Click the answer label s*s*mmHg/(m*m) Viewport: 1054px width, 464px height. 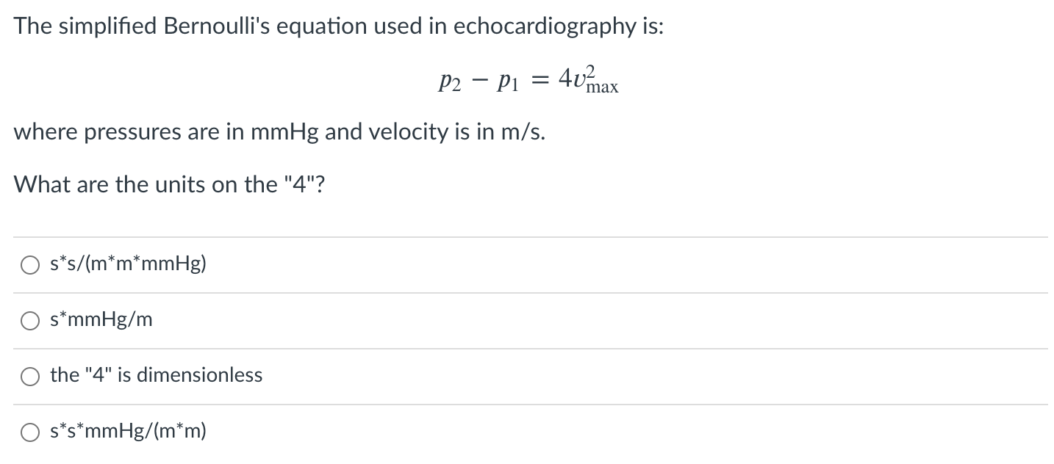point(128,431)
